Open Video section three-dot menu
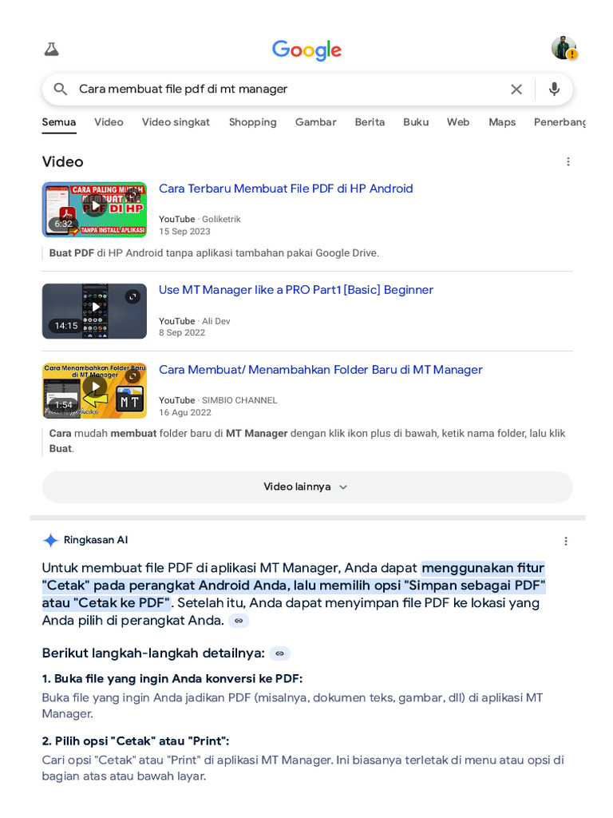This screenshot has height=818, width=613. coord(568,161)
